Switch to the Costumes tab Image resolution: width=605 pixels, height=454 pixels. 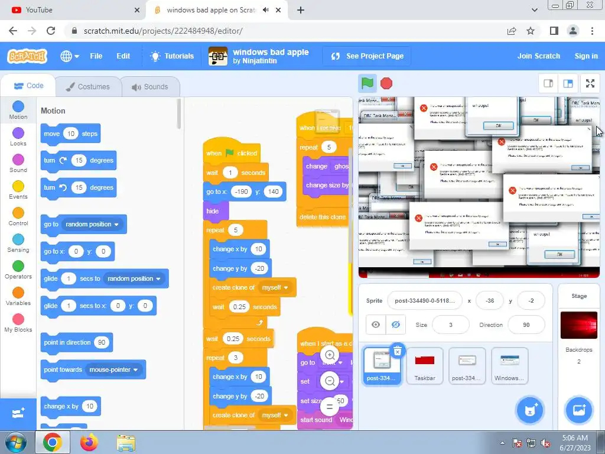[88, 86]
